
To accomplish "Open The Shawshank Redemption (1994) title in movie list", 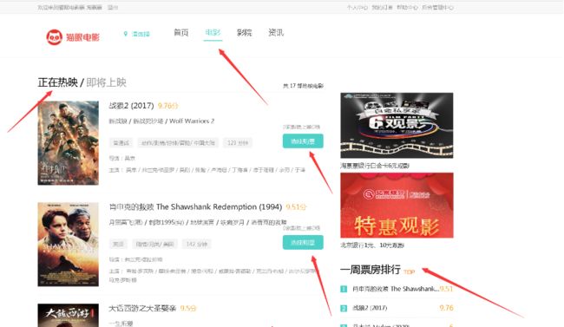I will (x=195, y=206).
